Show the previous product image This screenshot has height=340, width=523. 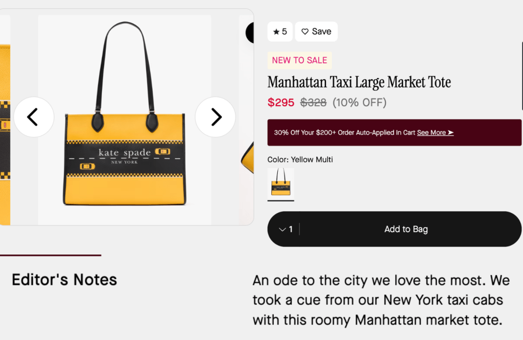(34, 117)
